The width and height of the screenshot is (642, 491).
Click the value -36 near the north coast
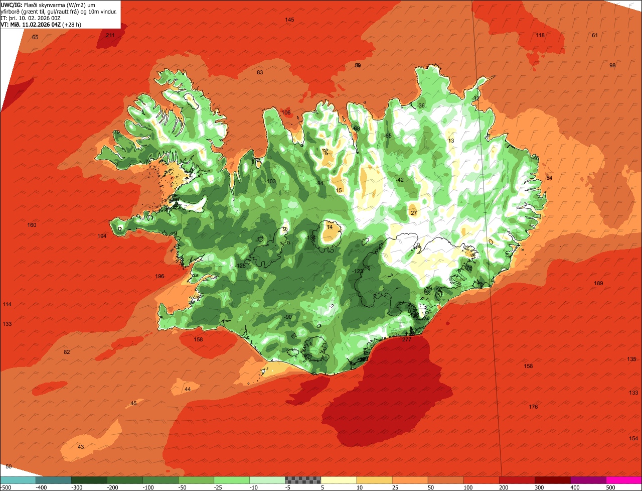421,105
